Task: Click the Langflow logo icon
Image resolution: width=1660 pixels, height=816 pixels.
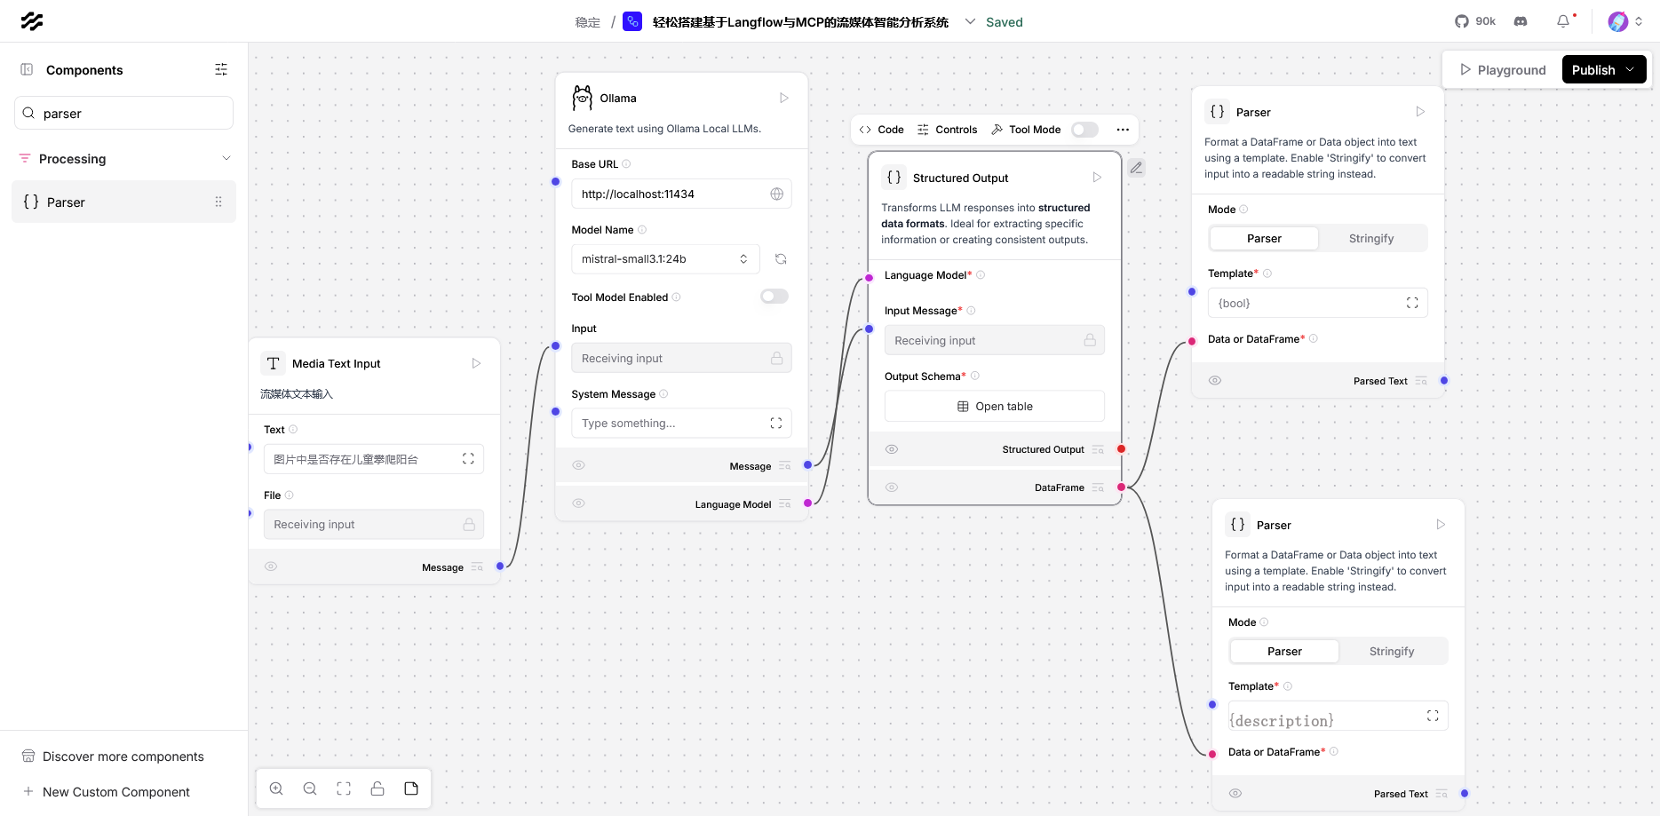Action: coord(32,21)
